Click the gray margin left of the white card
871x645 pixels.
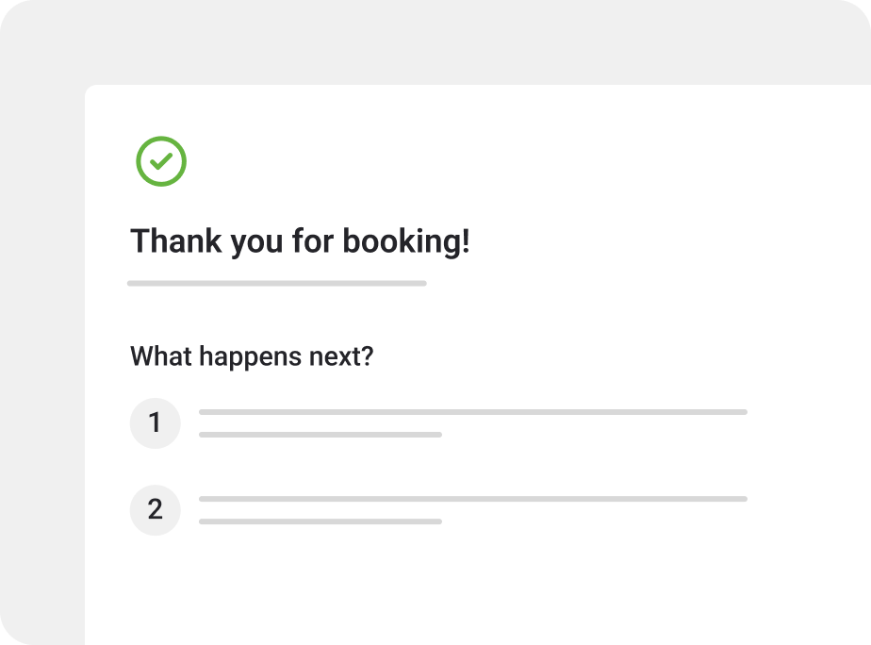(42, 377)
